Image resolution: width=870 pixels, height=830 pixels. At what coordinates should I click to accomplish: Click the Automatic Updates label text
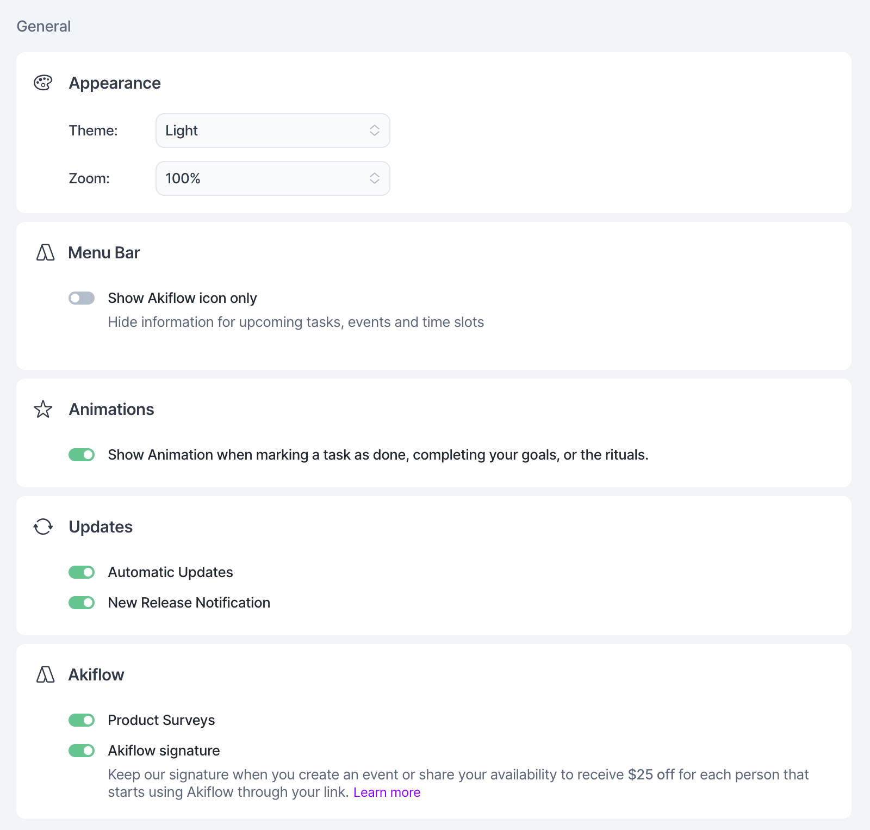(x=170, y=572)
